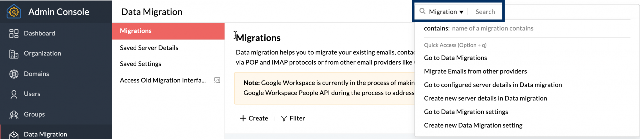The width and height of the screenshot is (640, 139).
Task: Open Dashboard via its grid icon
Action: pyautogui.click(x=14, y=34)
